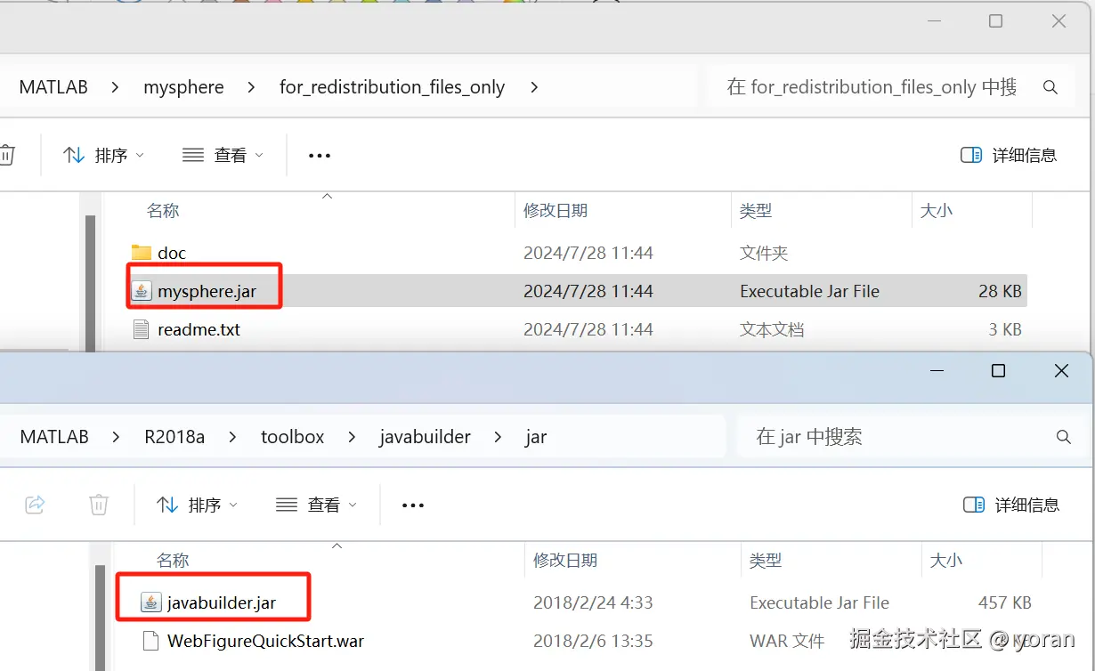The height and width of the screenshot is (671, 1095).
Task: Go to javabuilder folder in breadcrumb
Action: pyautogui.click(x=425, y=437)
